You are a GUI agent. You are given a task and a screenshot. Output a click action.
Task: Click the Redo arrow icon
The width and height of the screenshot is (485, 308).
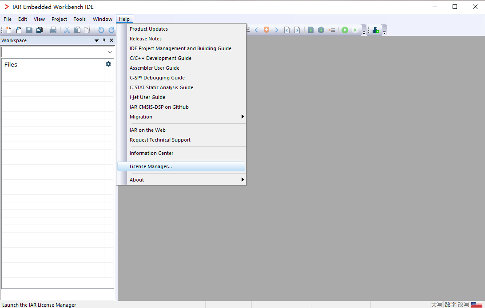coord(111,30)
